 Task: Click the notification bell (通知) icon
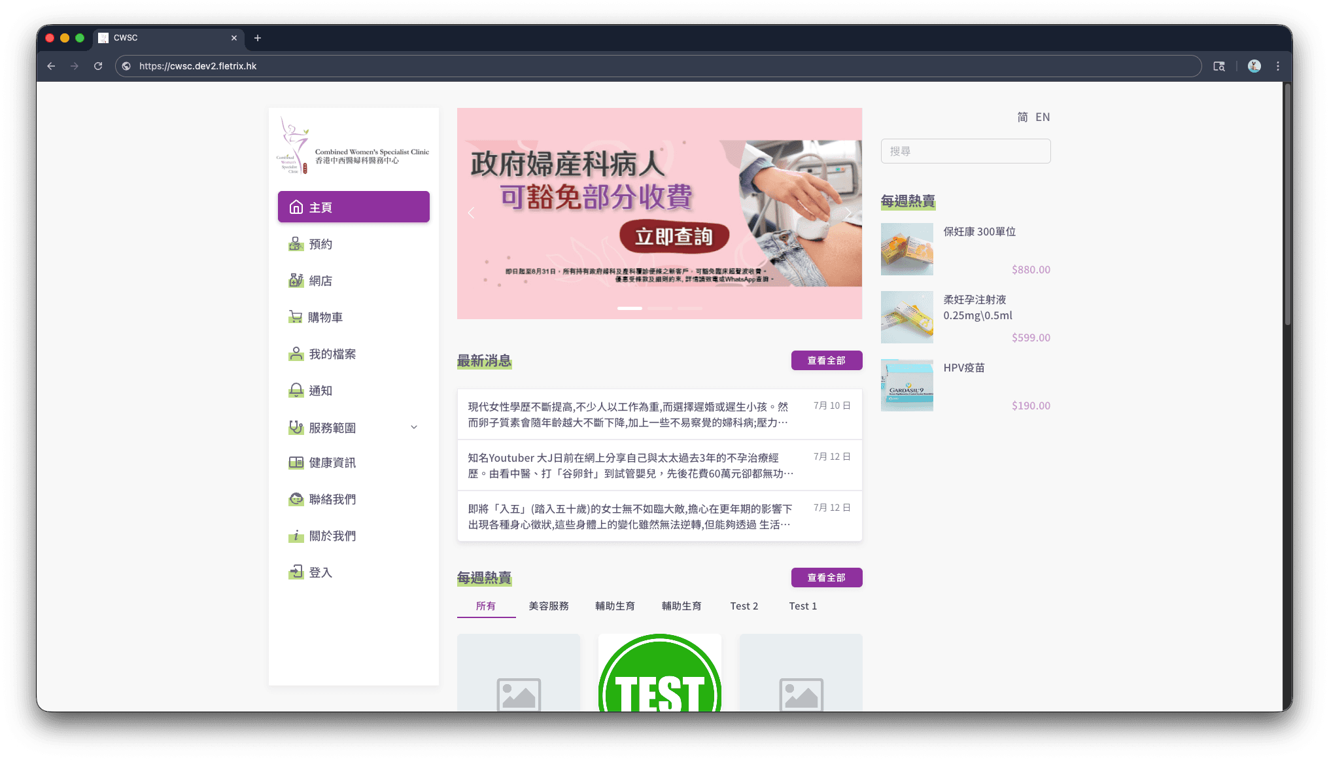(296, 390)
